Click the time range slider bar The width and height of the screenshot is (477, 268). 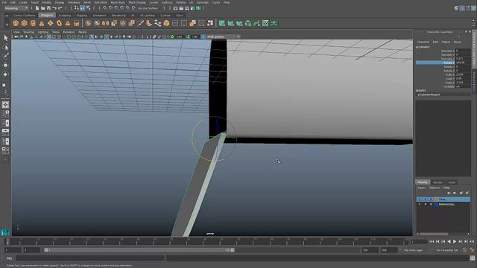(x=139, y=250)
